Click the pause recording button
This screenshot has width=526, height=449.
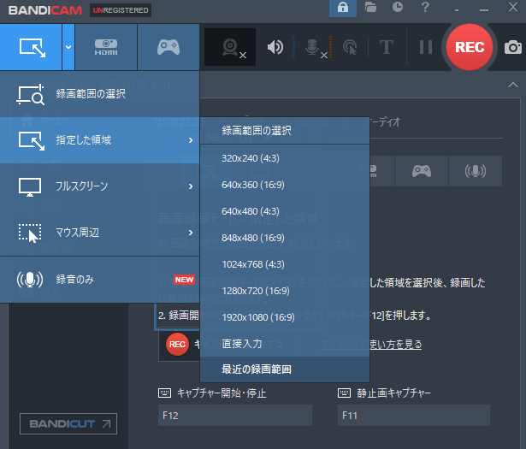[x=426, y=47]
